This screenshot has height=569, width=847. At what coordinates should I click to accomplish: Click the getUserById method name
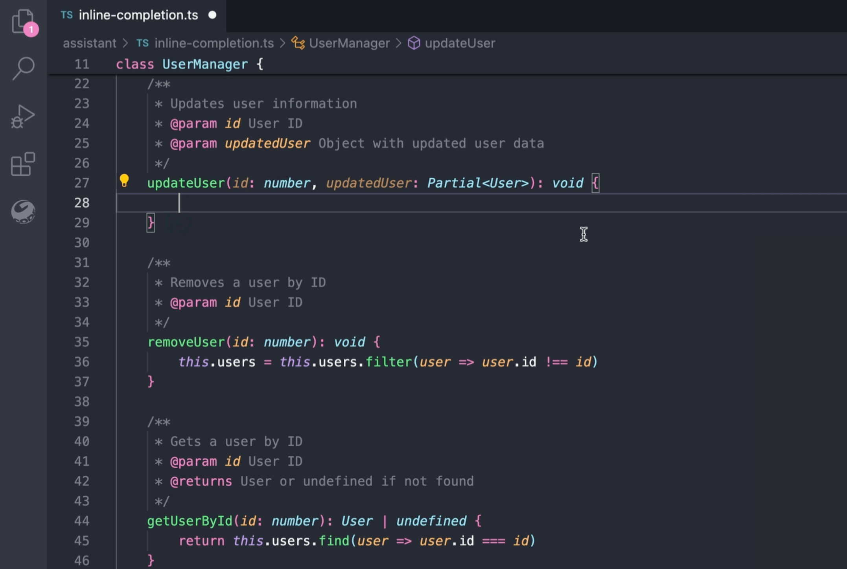coord(190,521)
